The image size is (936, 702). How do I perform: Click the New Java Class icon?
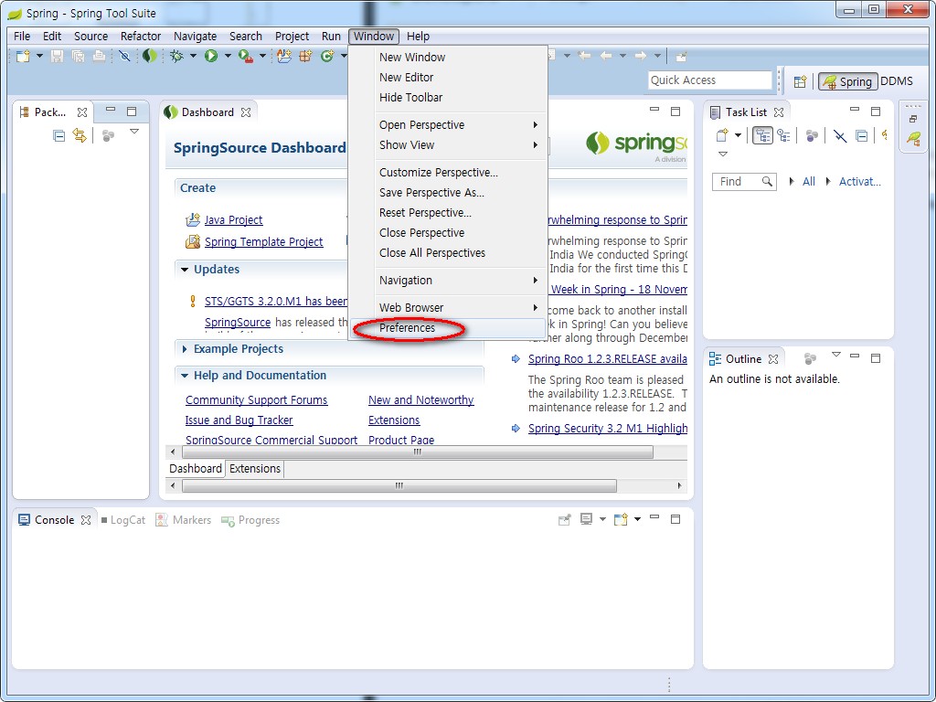pos(327,56)
